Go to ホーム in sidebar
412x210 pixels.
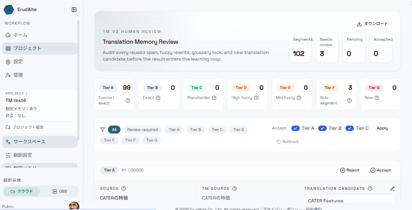pos(40,35)
